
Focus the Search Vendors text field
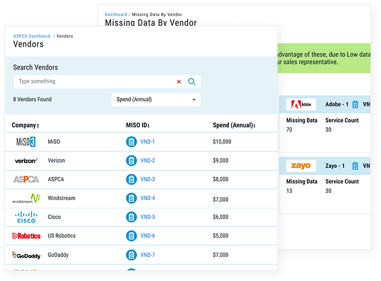point(95,81)
